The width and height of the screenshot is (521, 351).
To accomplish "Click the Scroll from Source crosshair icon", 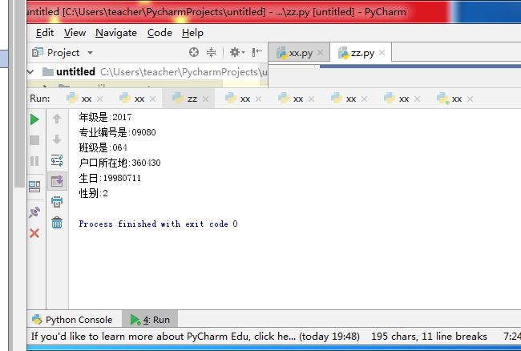I will click(x=194, y=52).
